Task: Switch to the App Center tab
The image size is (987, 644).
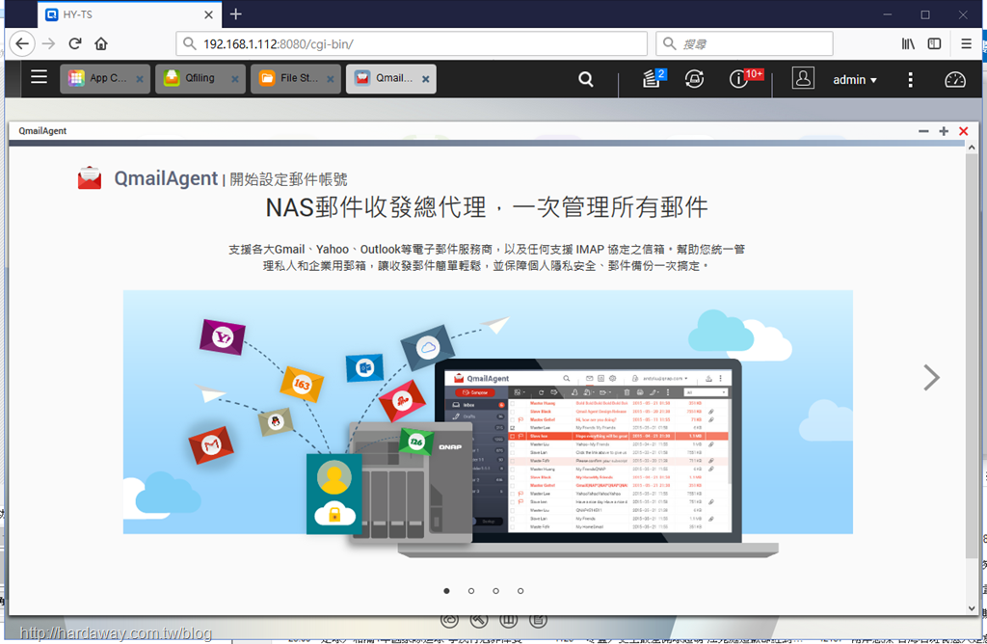Action: click(104, 79)
